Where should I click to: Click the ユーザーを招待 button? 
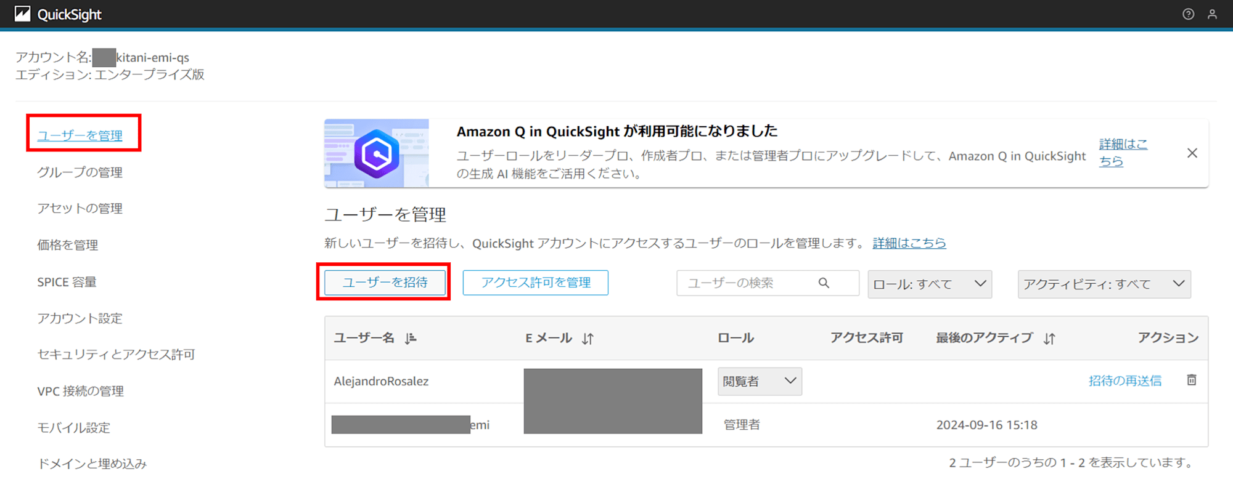pyautogui.click(x=385, y=283)
